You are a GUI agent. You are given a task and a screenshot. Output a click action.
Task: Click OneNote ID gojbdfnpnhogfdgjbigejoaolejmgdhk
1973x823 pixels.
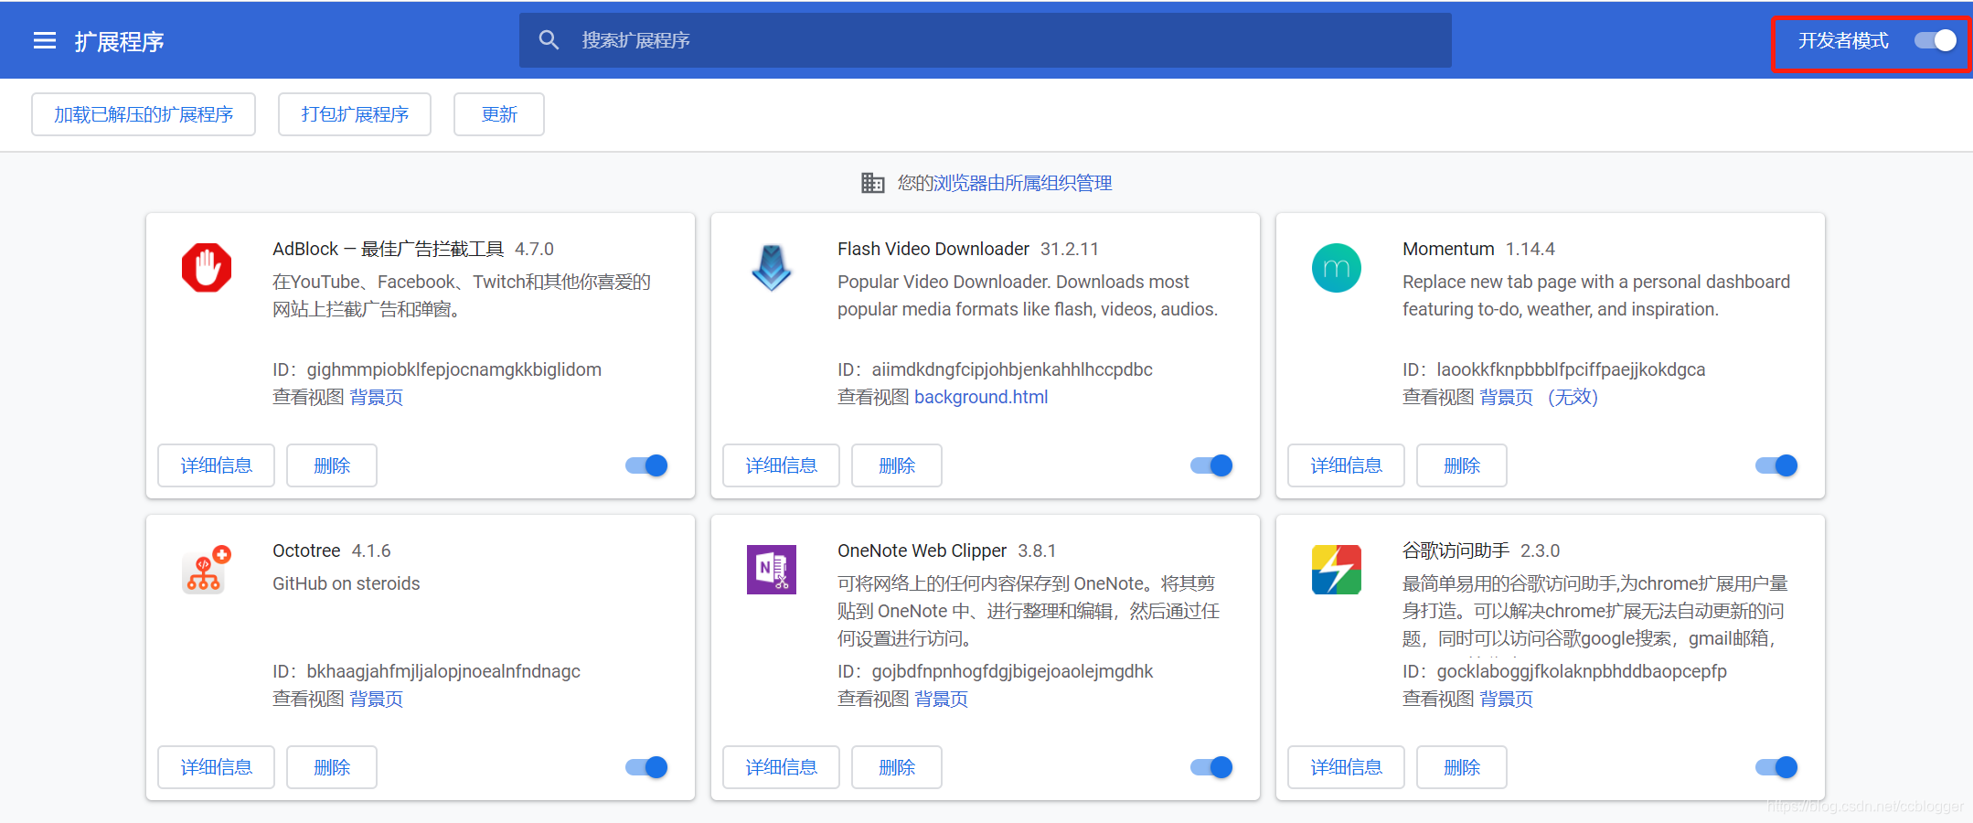point(995,671)
